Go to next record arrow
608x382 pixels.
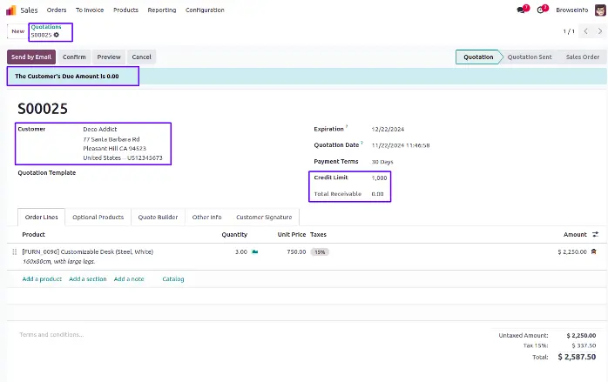[598, 31]
